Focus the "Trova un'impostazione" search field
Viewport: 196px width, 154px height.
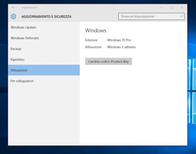click(149, 16)
